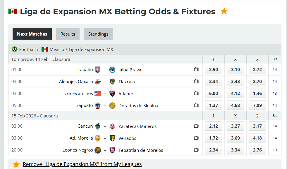Image resolution: width=287 pixels, height=169 pixels.
Task: Click the Tlaxcala team badge
Action: point(112,81)
